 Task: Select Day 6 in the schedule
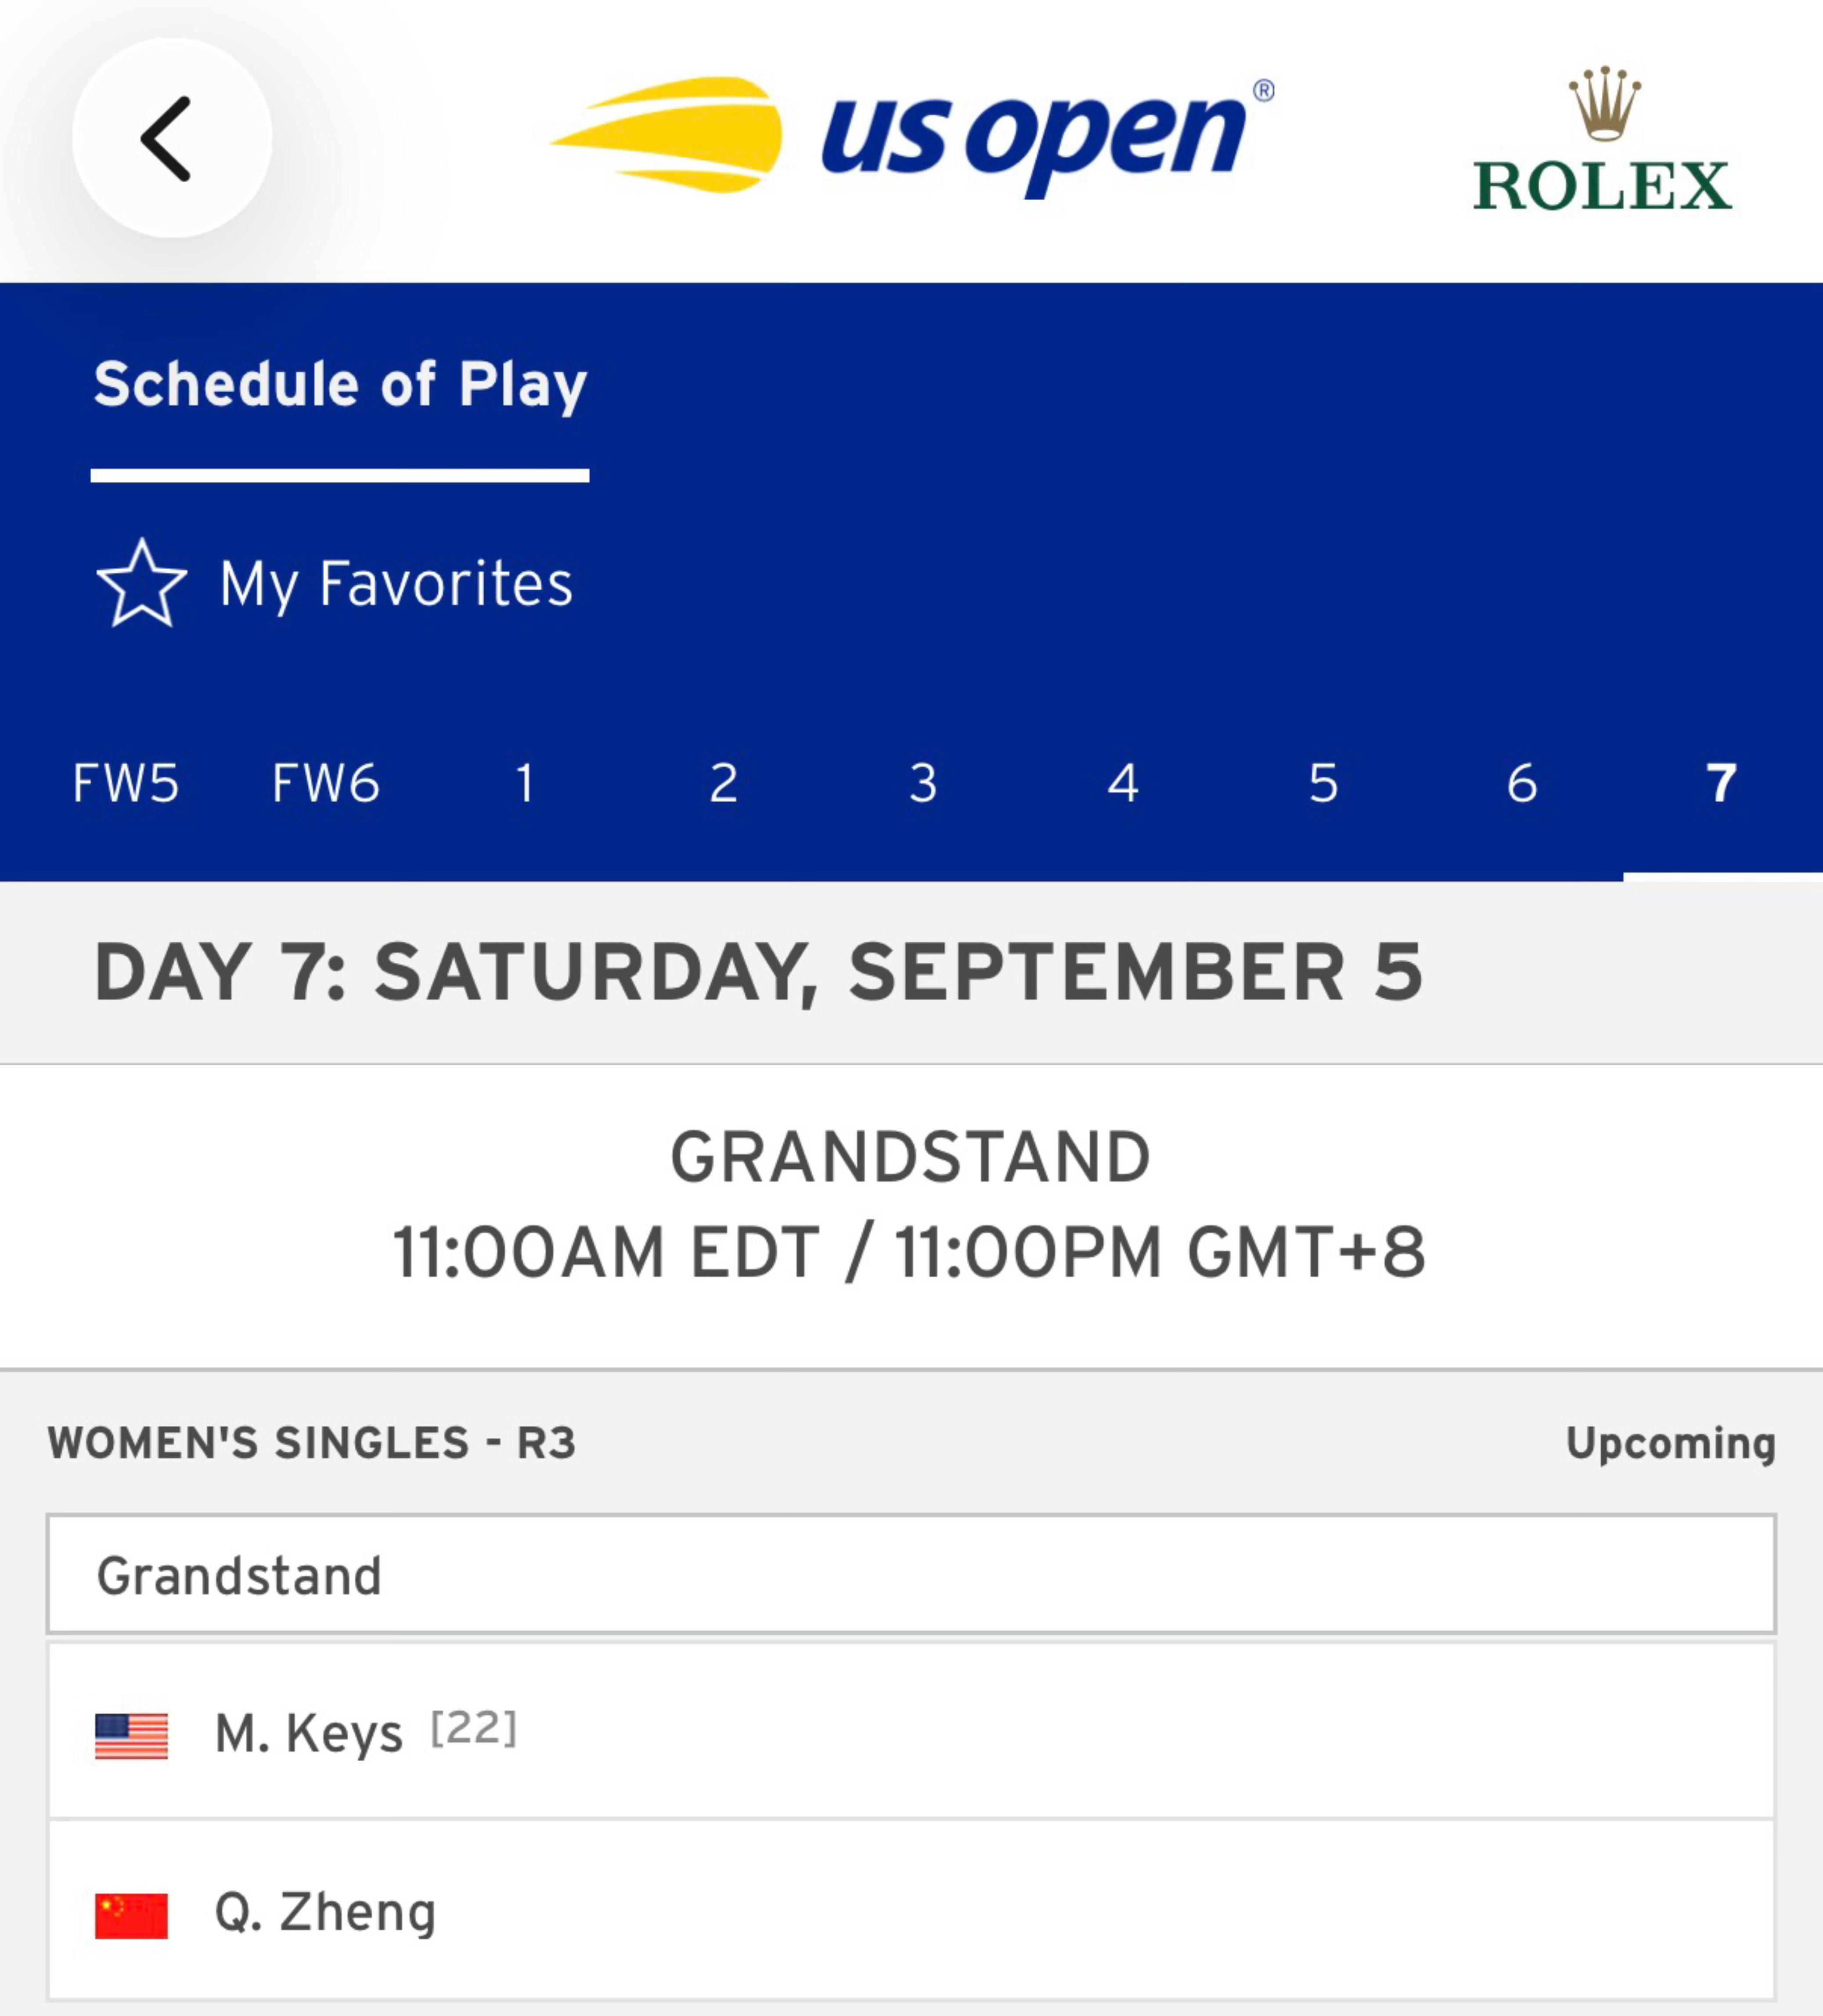coord(1522,783)
